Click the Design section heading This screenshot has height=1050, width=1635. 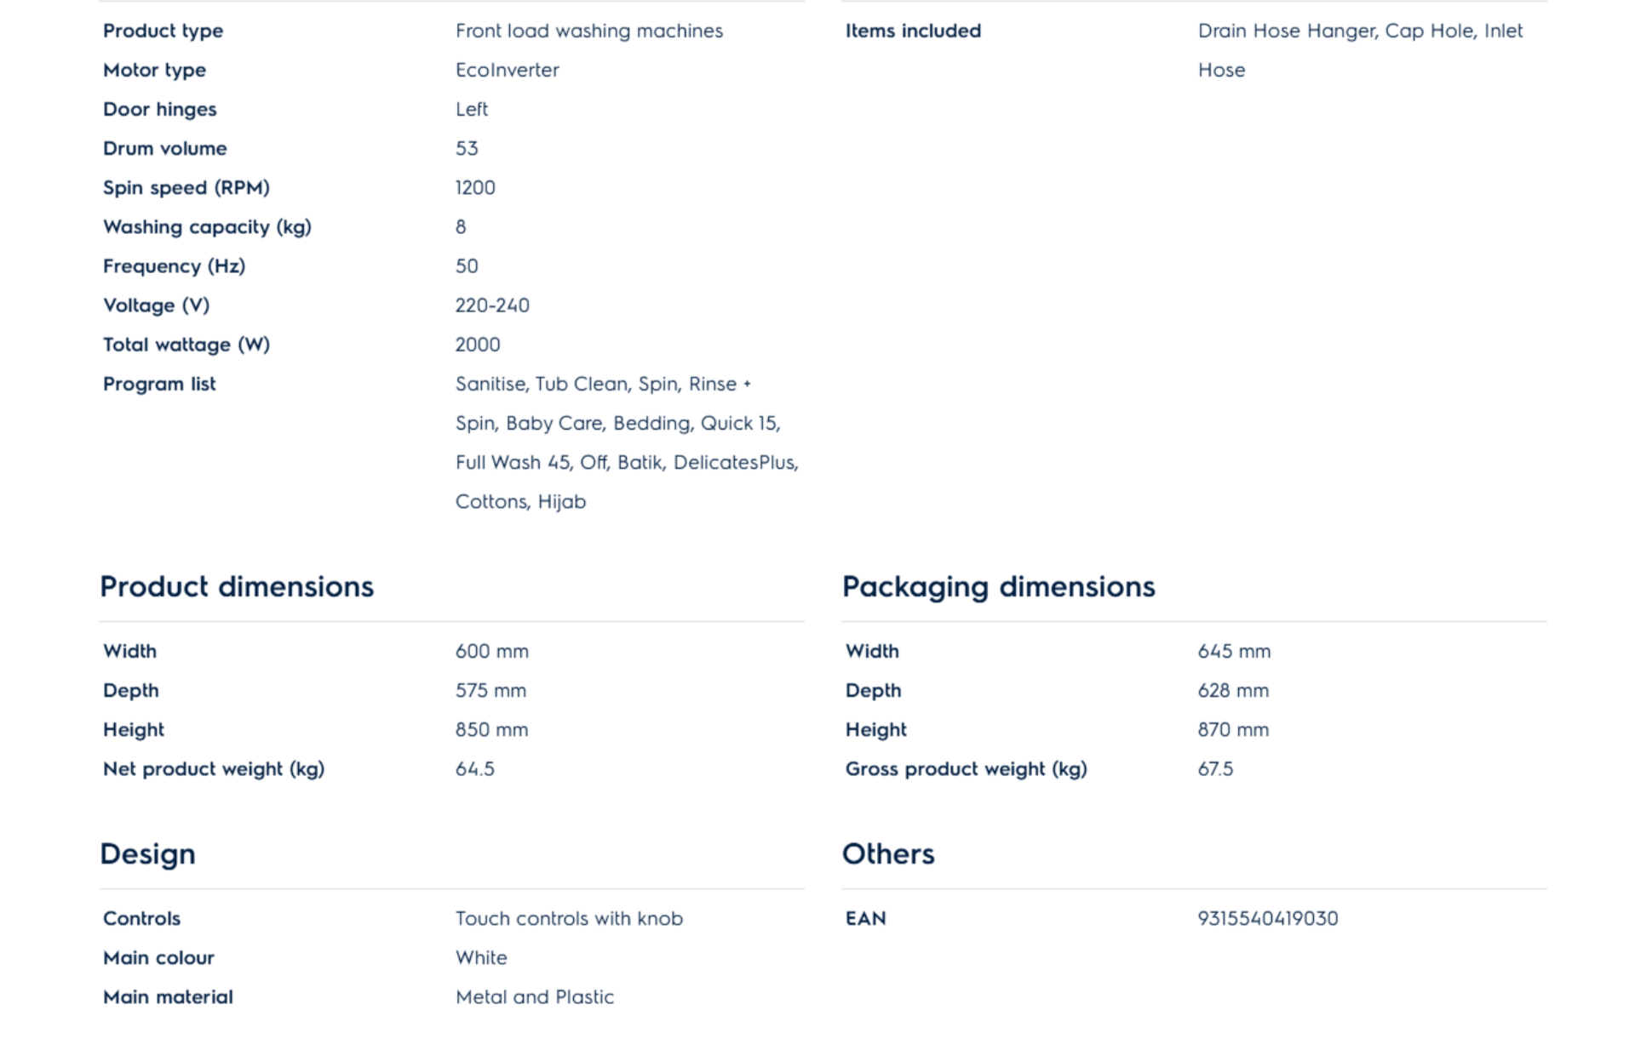pyautogui.click(x=147, y=854)
